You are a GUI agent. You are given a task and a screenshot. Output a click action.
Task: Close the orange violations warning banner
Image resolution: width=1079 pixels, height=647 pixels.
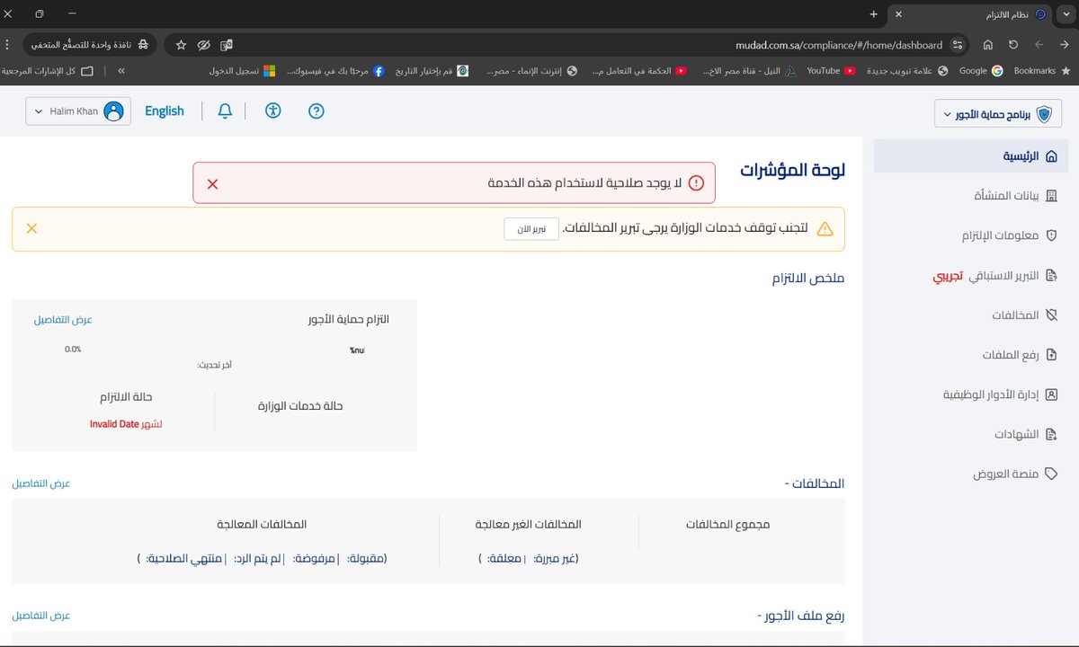tap(31, 228)
